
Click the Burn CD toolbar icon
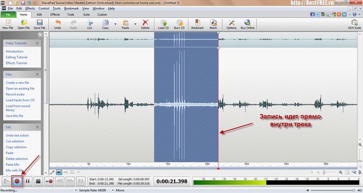pos(179,24)
